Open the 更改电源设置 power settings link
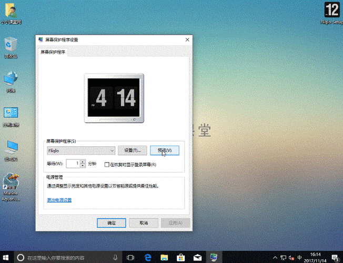Viewport: 343px width, 263px height. click(x=59, y=200)
